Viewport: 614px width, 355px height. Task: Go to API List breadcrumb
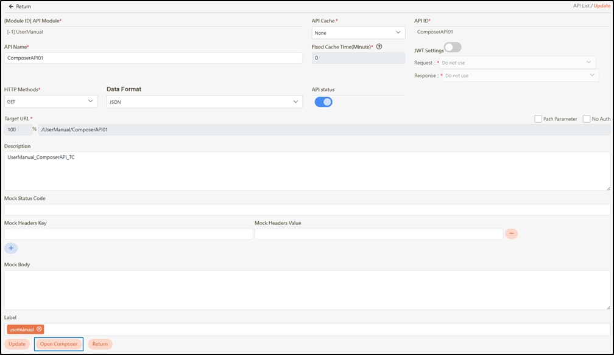pyautogui.click(x=581, y=5)
